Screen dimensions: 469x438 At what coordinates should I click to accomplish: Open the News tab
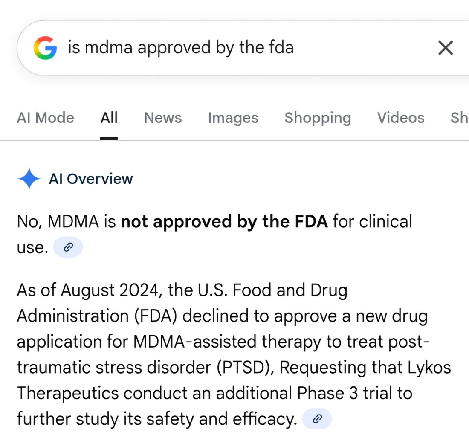[163, 118]
